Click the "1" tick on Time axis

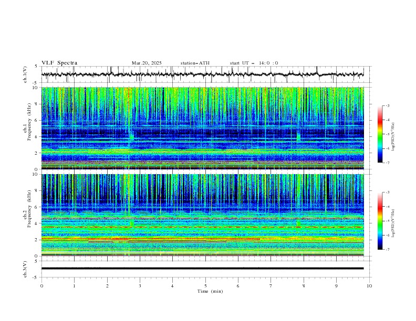(x=74, y=286)
